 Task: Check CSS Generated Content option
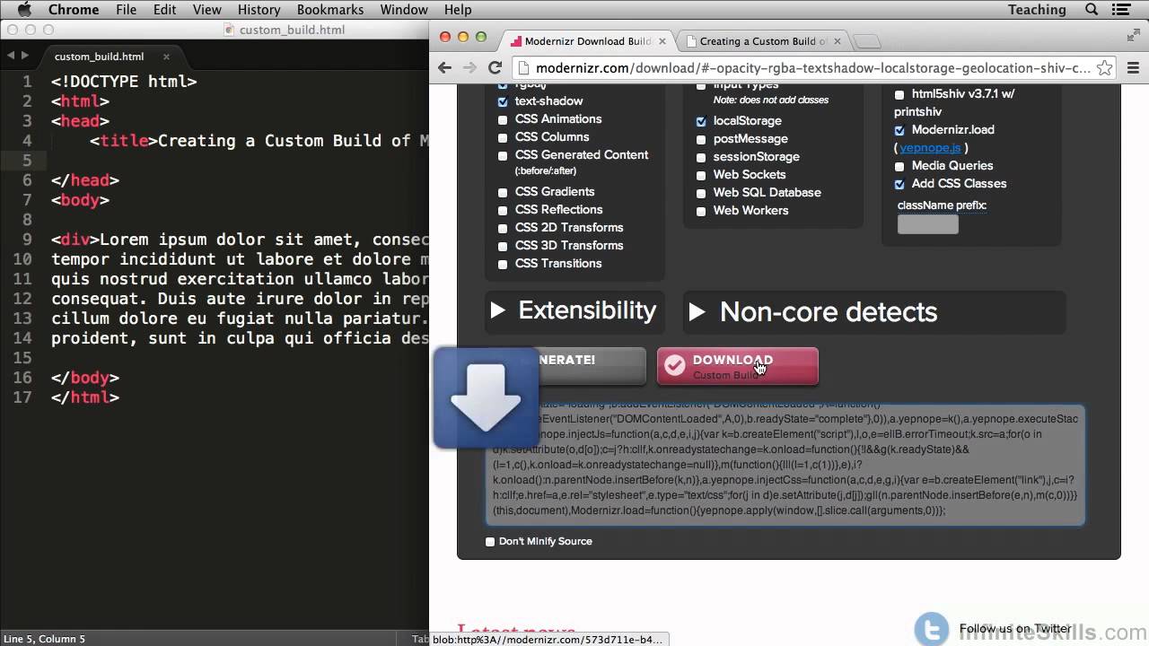[503, 155]
